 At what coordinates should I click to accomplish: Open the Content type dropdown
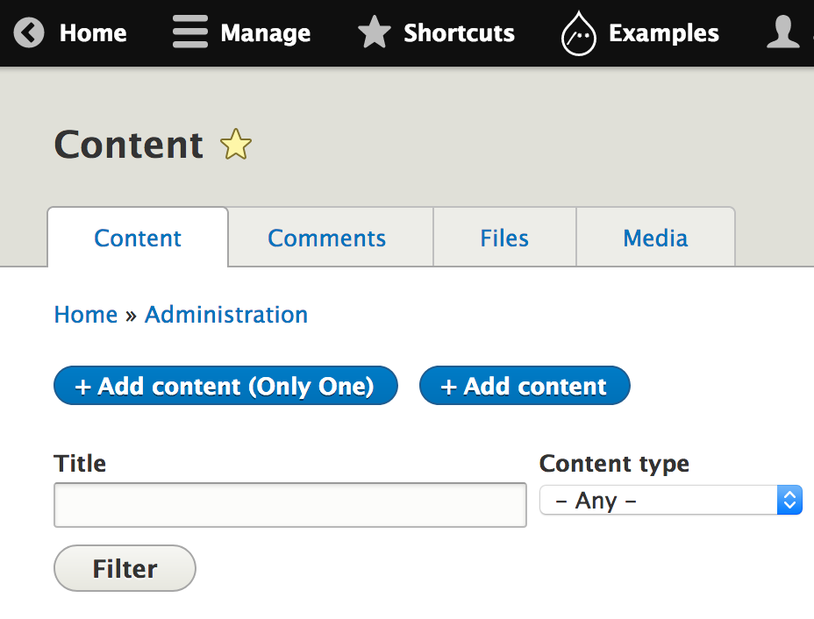click(670, 501)
